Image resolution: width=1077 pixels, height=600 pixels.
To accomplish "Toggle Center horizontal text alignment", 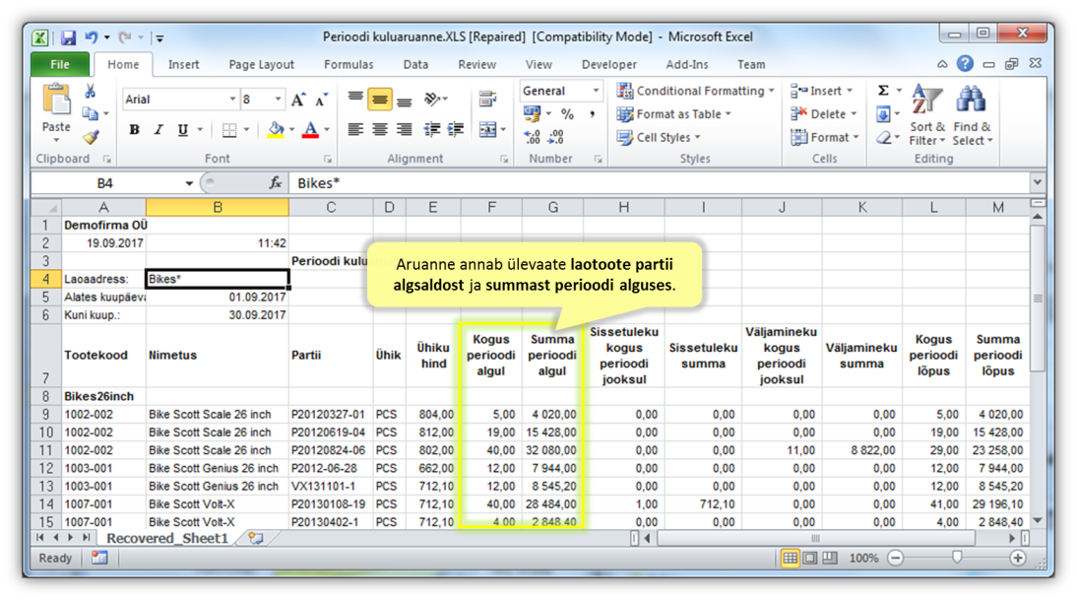I will 380,129.
